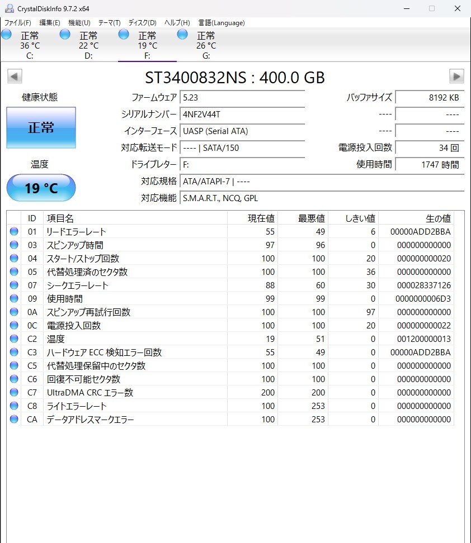Click status orb of ハードウェア ECC 検知エラー回数 row
This screenshot has height=543, width=471.
[x=14, y=352]
